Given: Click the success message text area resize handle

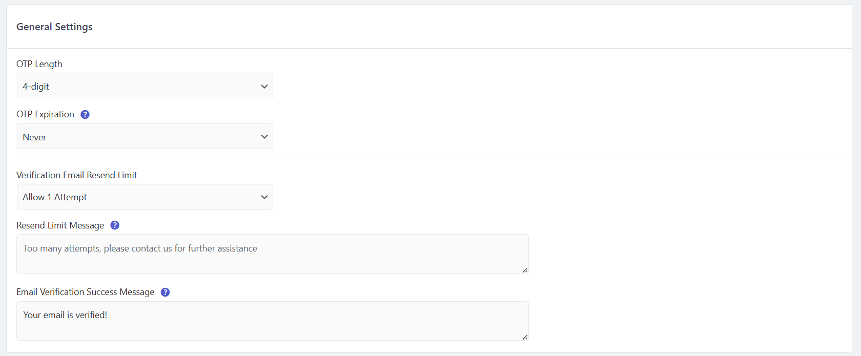Looking at the screenshot, I should click(525, 337).
